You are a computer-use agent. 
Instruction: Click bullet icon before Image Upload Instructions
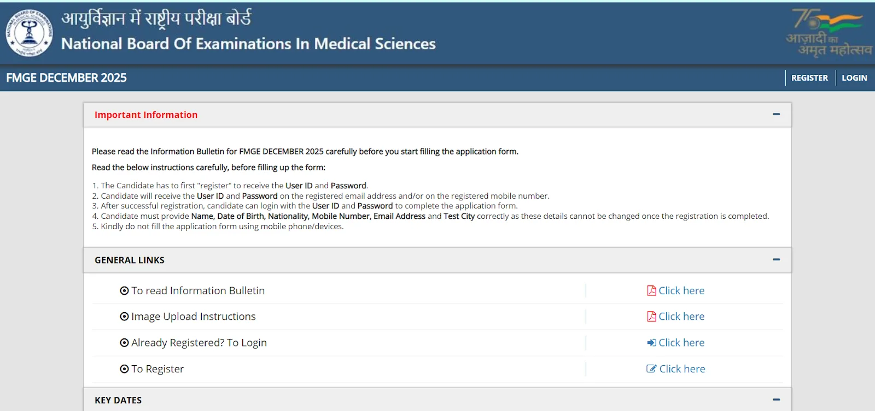(x=124, y=317)
